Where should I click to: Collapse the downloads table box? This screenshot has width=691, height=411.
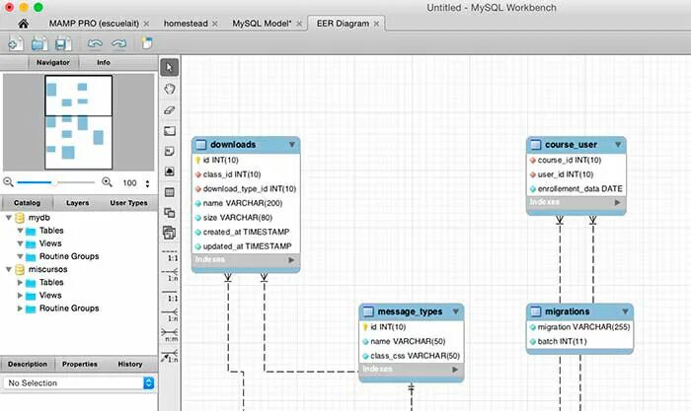(x=292, y=144)
